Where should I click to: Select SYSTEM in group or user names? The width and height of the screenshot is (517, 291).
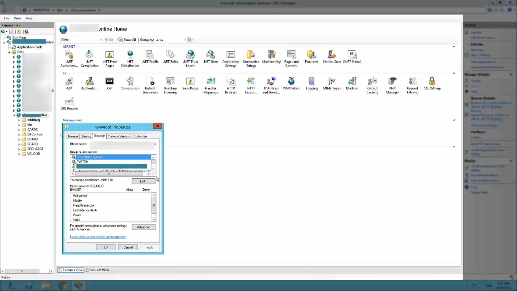(x=82, y=162)
